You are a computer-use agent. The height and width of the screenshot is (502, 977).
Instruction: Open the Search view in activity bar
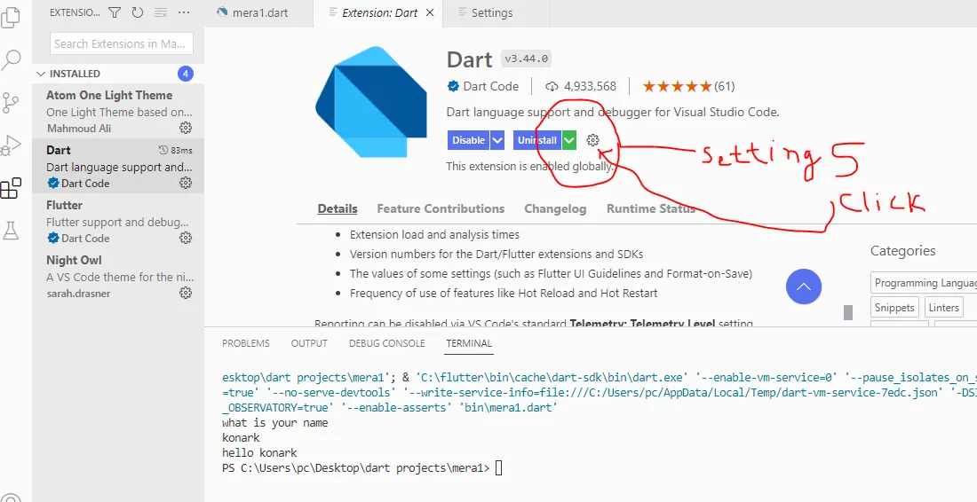[x=11, y=59]
